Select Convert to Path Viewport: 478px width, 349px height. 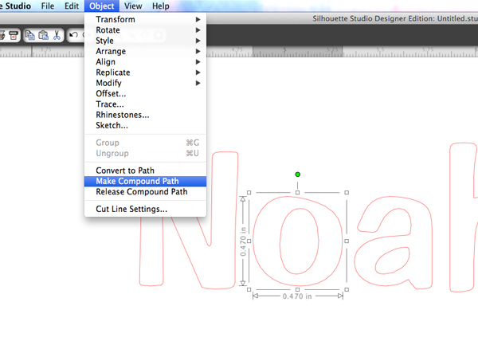(145, 171)
